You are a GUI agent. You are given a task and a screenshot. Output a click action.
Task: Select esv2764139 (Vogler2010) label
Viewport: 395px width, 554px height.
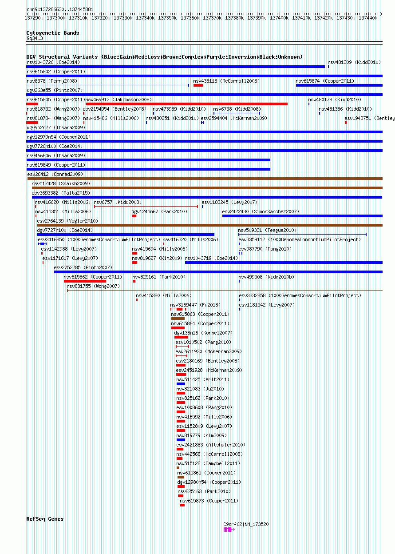67,221
